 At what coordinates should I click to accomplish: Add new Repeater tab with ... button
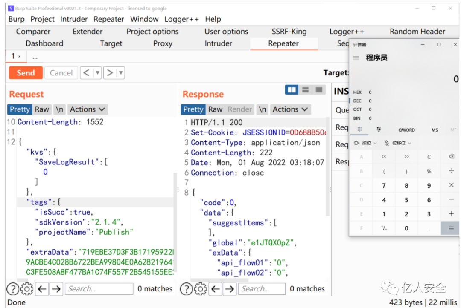pyautogui.click(x=35, y=57)
